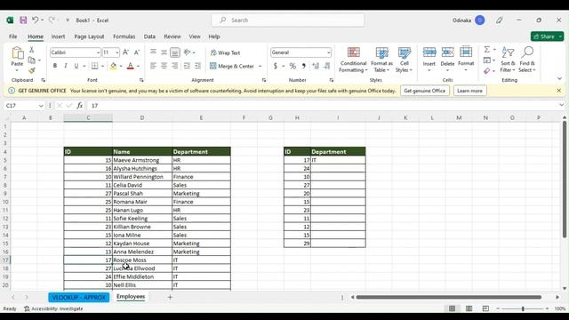The image size is (569, 320).
Task: Open the font size dropdown
Action: pos(117,53)
